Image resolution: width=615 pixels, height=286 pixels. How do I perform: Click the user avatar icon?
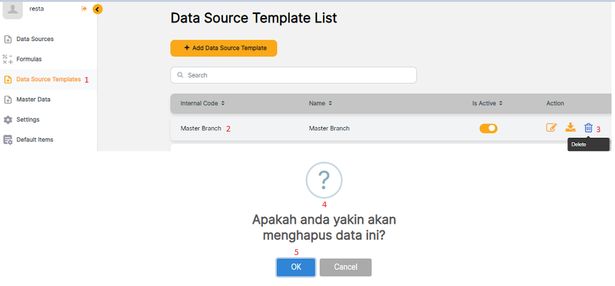point(12,9)
